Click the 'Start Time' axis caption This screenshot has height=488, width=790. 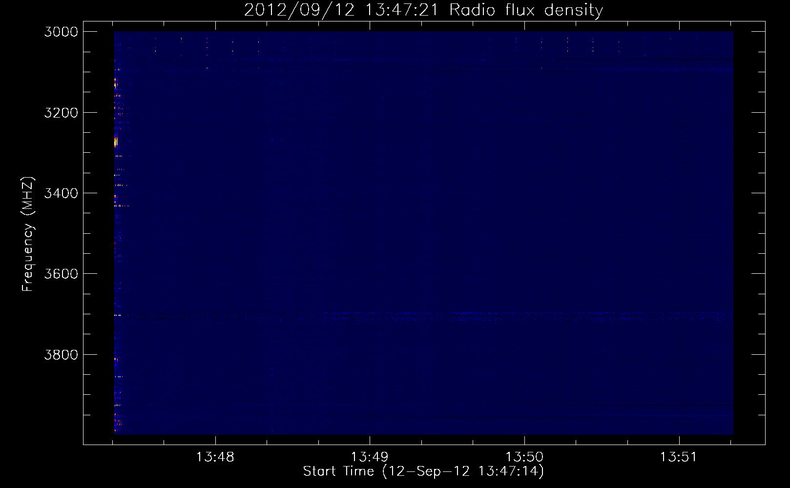coord(423,471)
